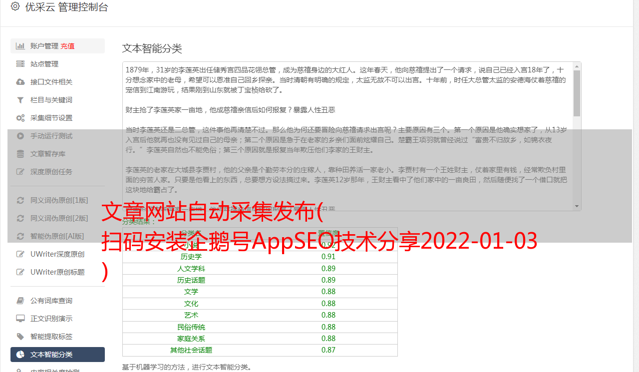This screenshot has width=639, height=372.
Task: Click the 其他社会话题 category cell
Action: tap(191, 350)
